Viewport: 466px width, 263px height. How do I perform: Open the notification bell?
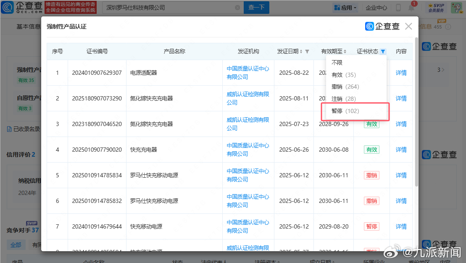(x=412, y=8)
